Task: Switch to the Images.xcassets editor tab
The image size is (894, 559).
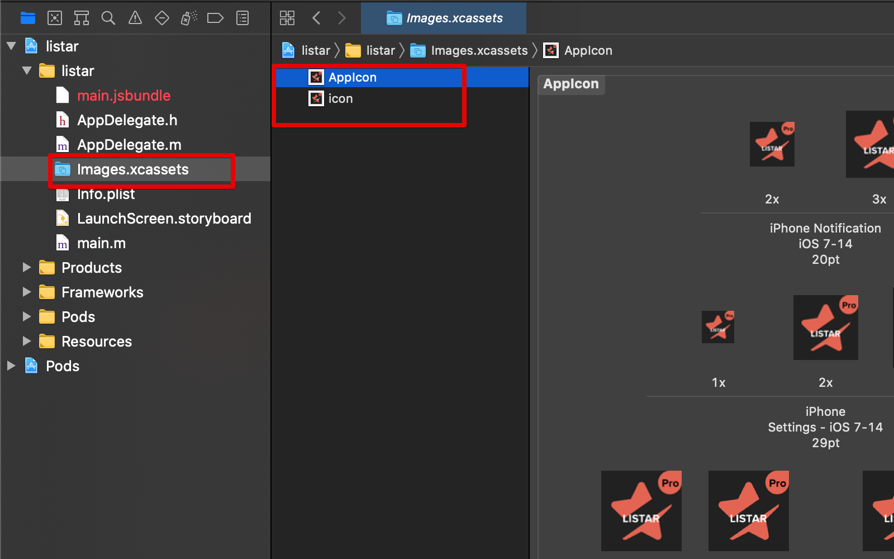Action: pos(444,18)
